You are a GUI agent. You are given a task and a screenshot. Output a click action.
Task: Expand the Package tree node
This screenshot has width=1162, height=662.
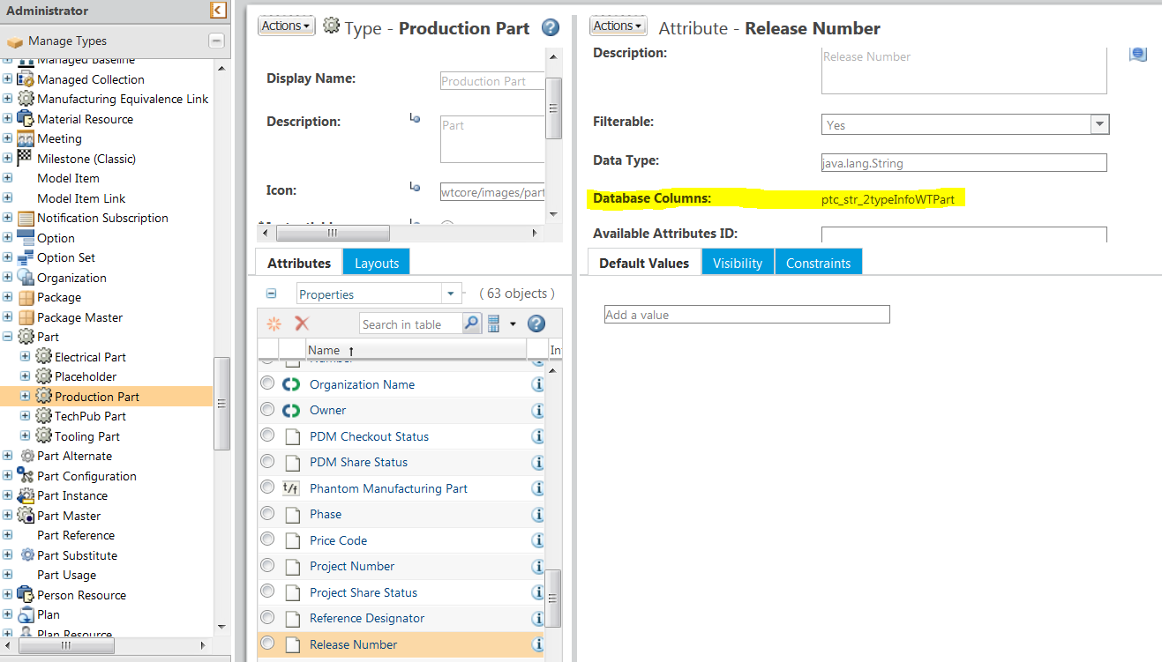[8, 297]
